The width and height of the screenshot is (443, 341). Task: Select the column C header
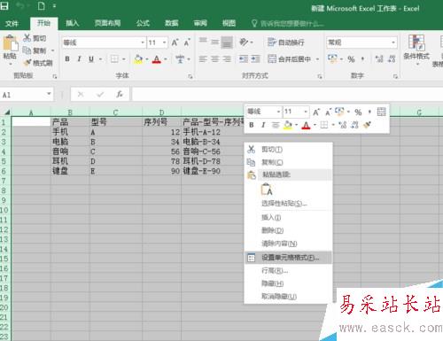tap(115, 112)
